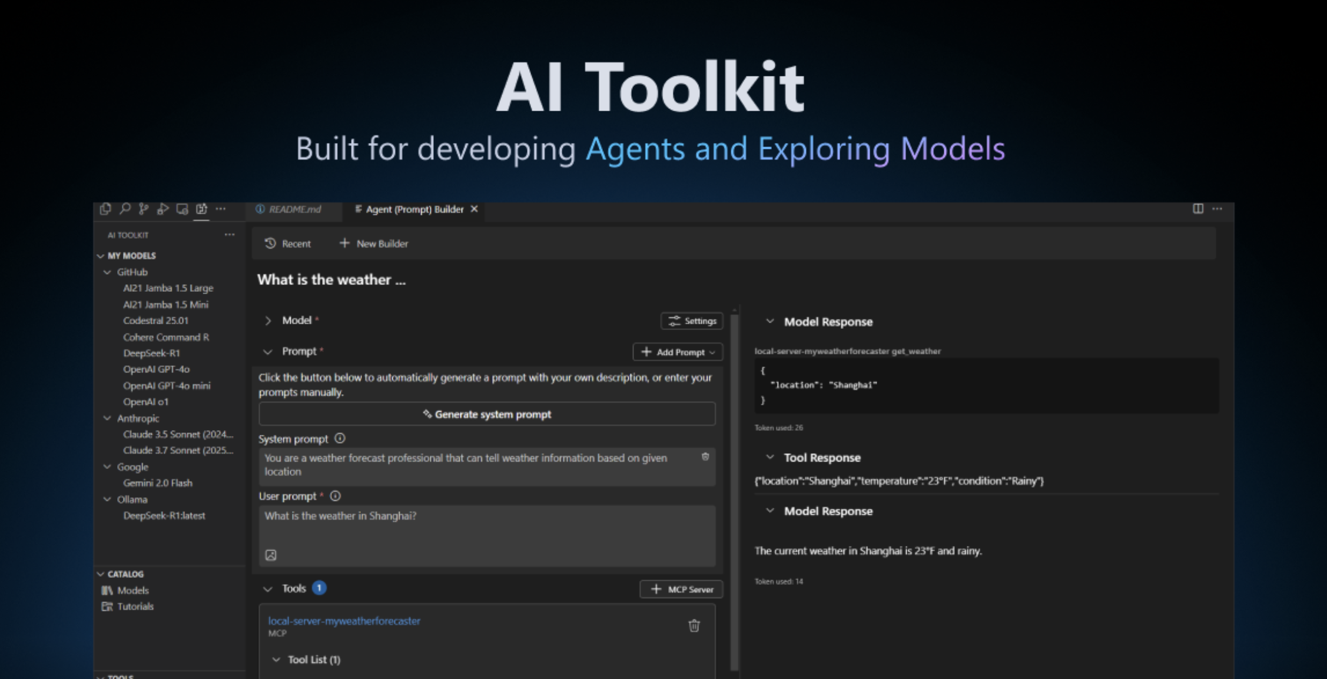Collapse the first Model Response section
Screen dimensions: 1327x679
(x=770, y=321)
